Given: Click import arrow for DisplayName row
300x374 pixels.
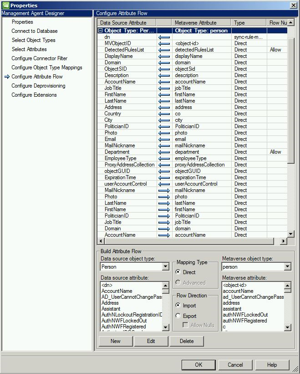Looking at the screenshot, I should tap(164, 57).
